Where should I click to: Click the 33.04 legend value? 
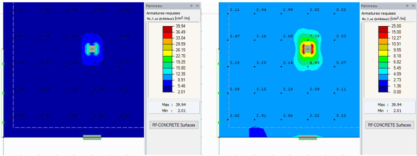181,38
